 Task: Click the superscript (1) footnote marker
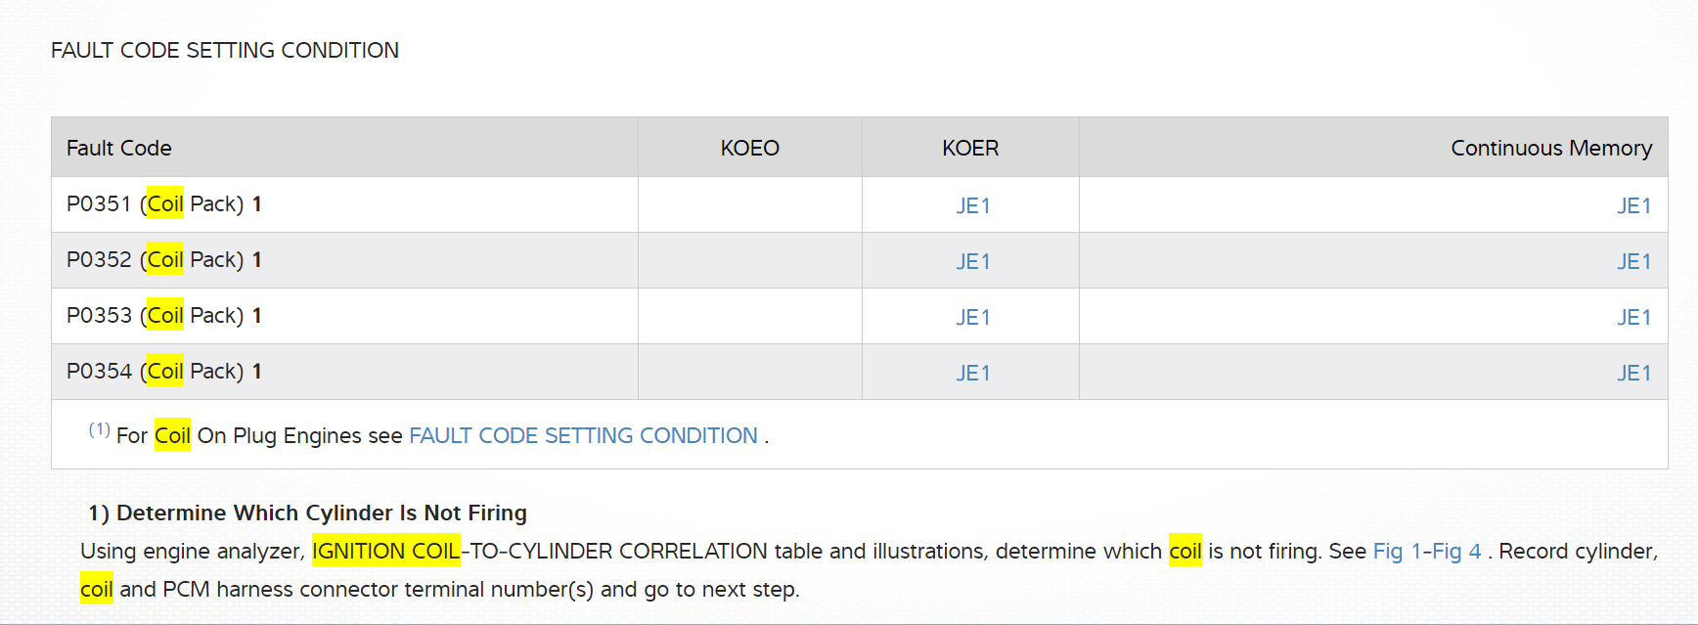point(99,429)
